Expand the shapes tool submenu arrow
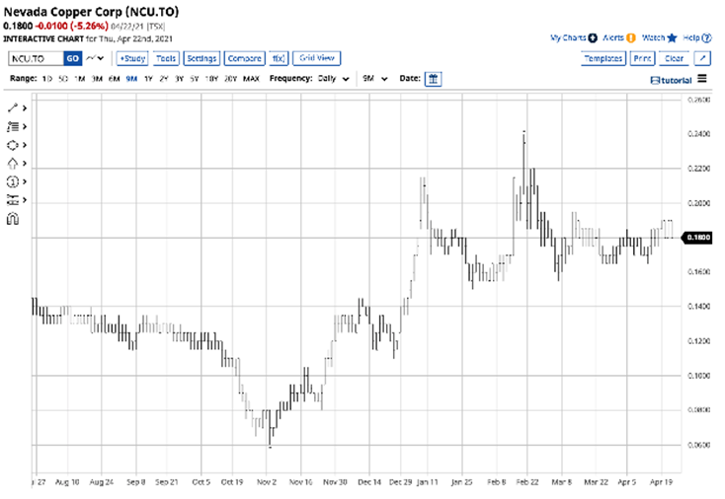Screen dimensions: 725x499 [x=25, y=145]
